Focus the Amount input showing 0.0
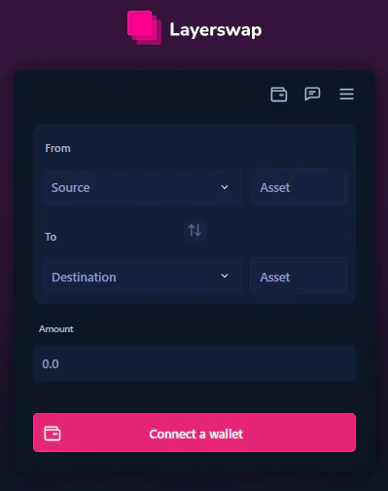The height and width of the screenshot is (491, 388). tap(194, 363)
